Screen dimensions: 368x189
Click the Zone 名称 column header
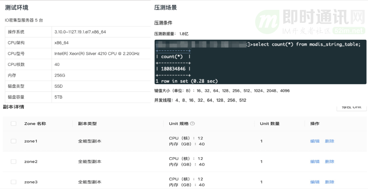point(35,124)
